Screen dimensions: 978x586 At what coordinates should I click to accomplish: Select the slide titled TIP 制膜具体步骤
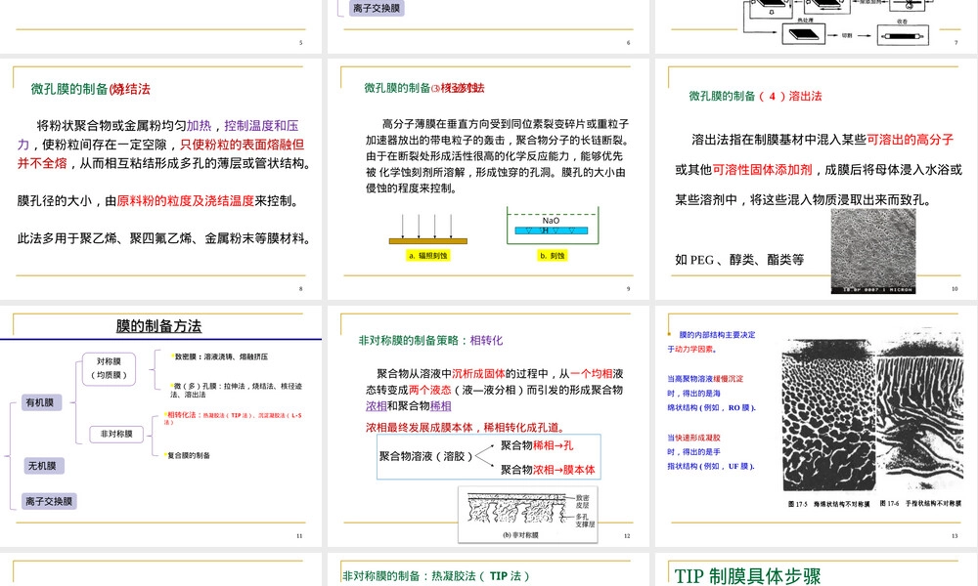(x=816, y=569)
